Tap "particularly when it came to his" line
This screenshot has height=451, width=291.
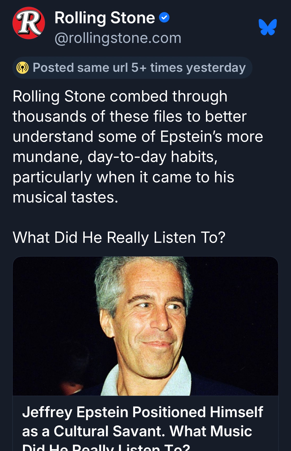[x=123, y=177]
